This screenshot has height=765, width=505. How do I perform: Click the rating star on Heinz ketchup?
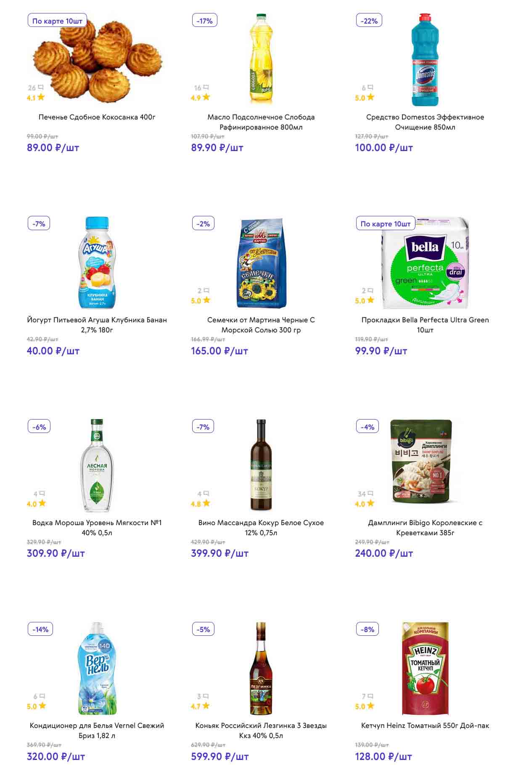(x=370, y=706)
